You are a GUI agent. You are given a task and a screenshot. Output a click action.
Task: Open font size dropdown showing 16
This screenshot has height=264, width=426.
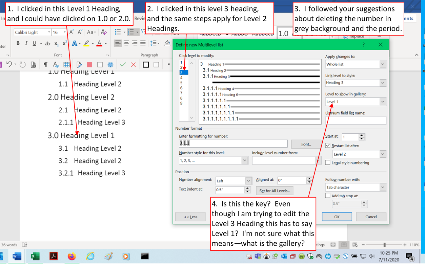tap(65, 32)
